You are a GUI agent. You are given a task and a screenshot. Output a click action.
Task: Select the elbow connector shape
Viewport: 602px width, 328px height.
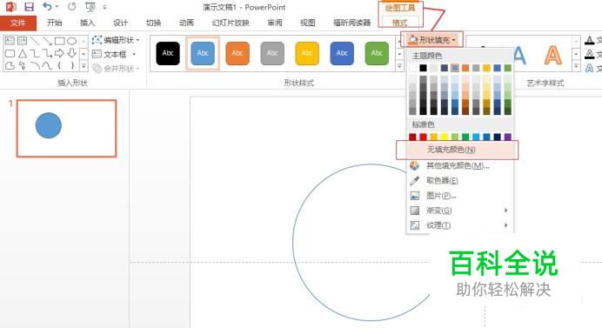tap(35, 53)
